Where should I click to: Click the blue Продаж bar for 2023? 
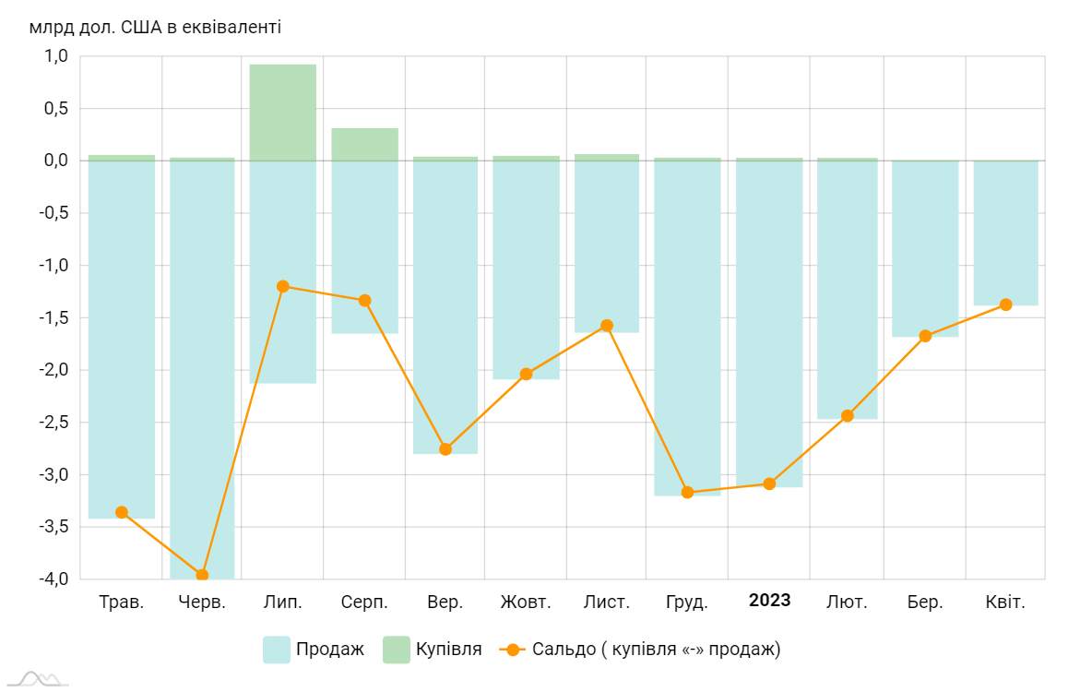(x=770, y=324)
